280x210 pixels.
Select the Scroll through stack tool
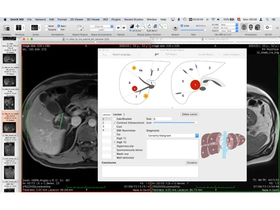click(155, 26)
